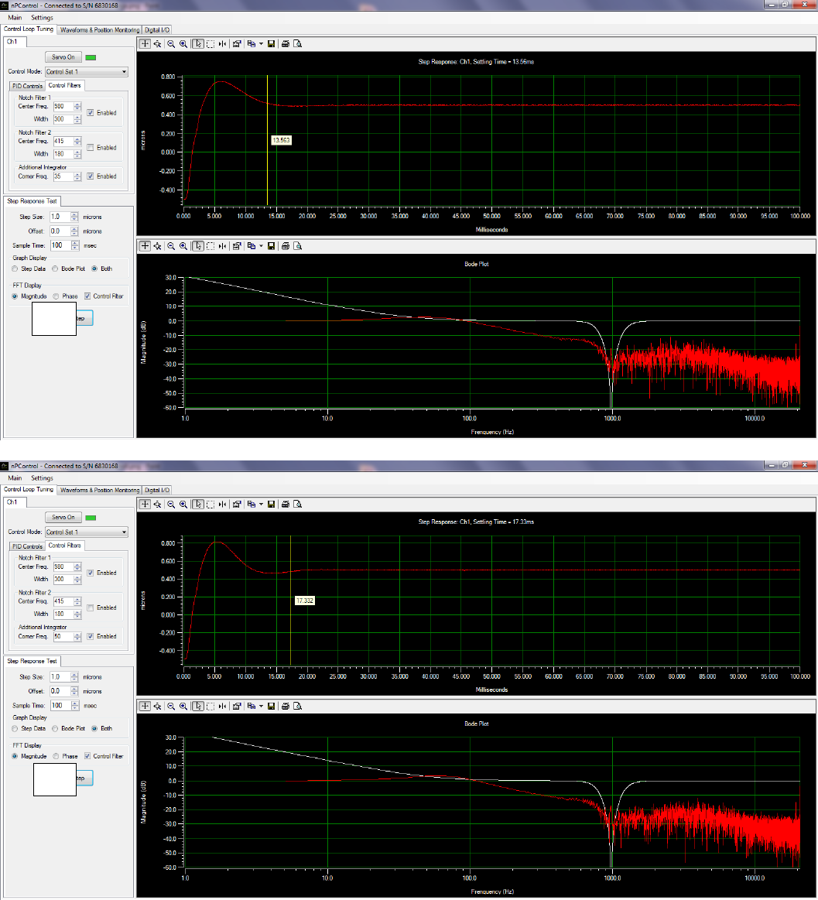
Task: Select Phase radio button in bottom window
Action: [x=56, y=756]
